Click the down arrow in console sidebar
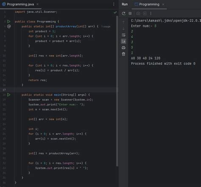The width and height of the screenshot is (201, 187). 123,29
